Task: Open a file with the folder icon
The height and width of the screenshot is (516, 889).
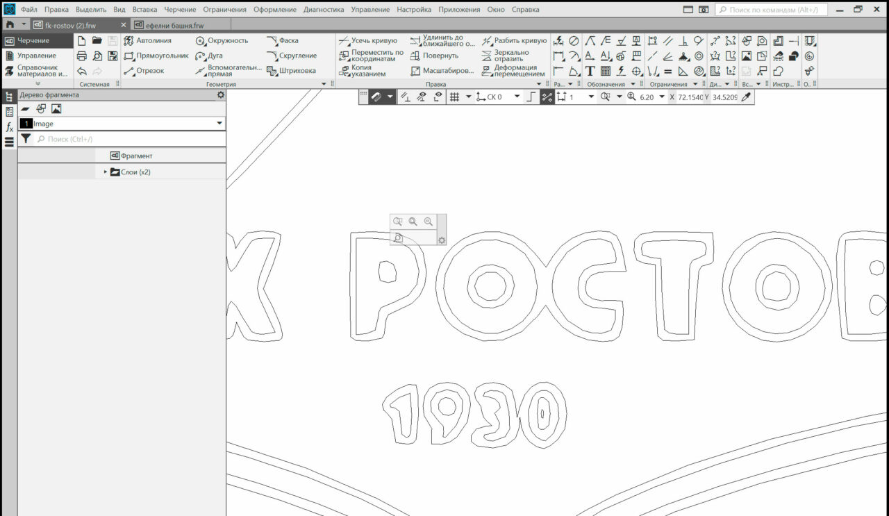Action: click(x=97, y=40)
